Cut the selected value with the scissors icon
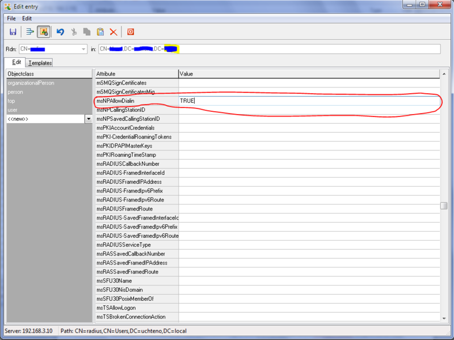 74,32
